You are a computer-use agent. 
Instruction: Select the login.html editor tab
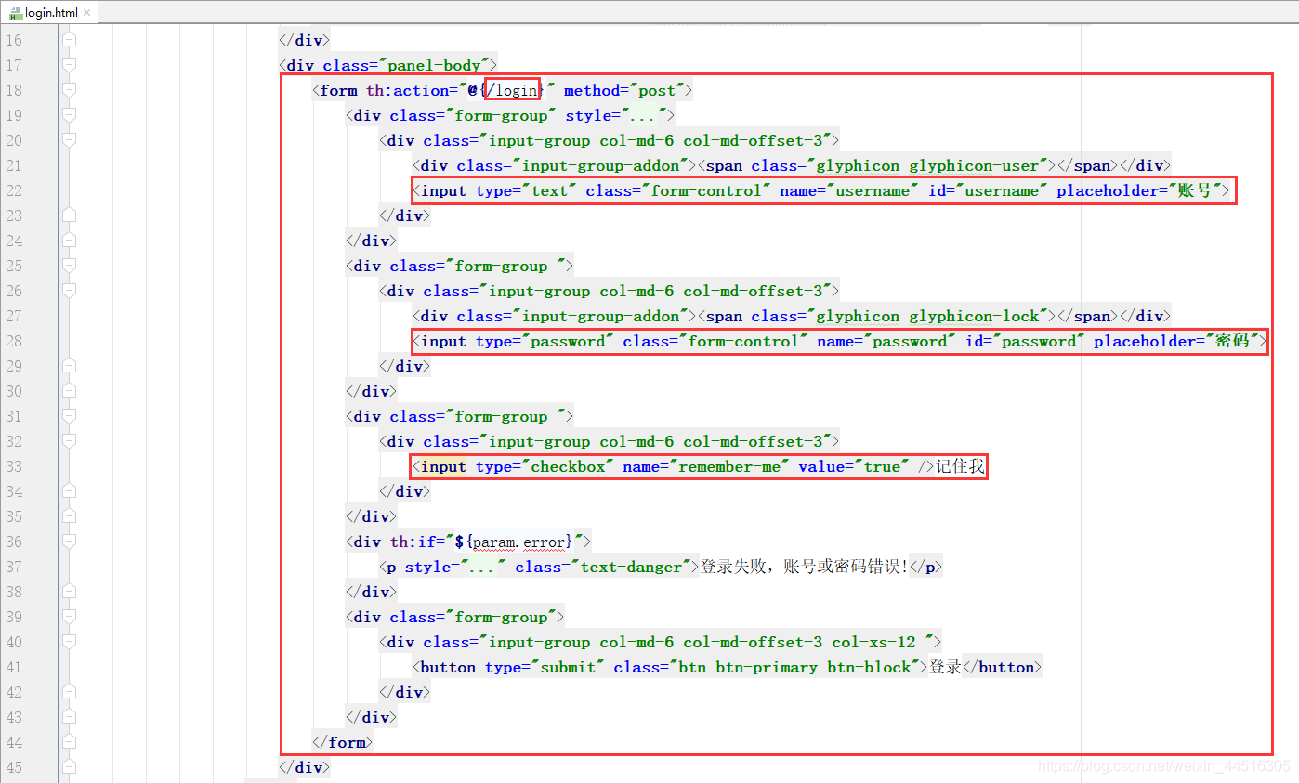click(x=48, y=12)
